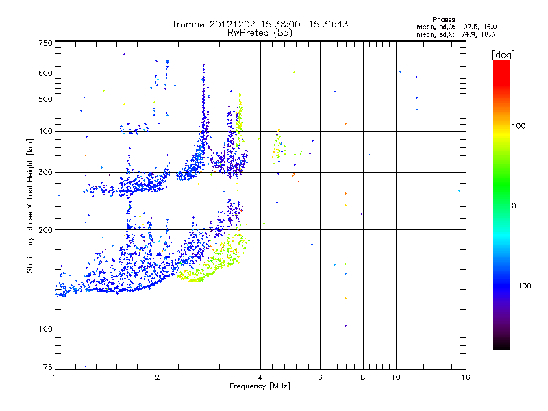Click the "[deg]" colorbar unit label
The image size is (548, 411).
click(x=503, y=55)
